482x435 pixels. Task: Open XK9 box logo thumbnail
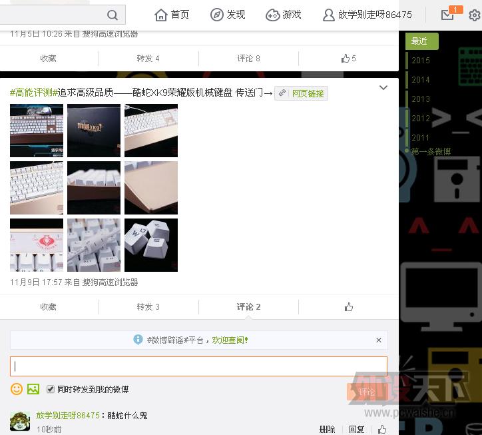[x=94, y=131]
